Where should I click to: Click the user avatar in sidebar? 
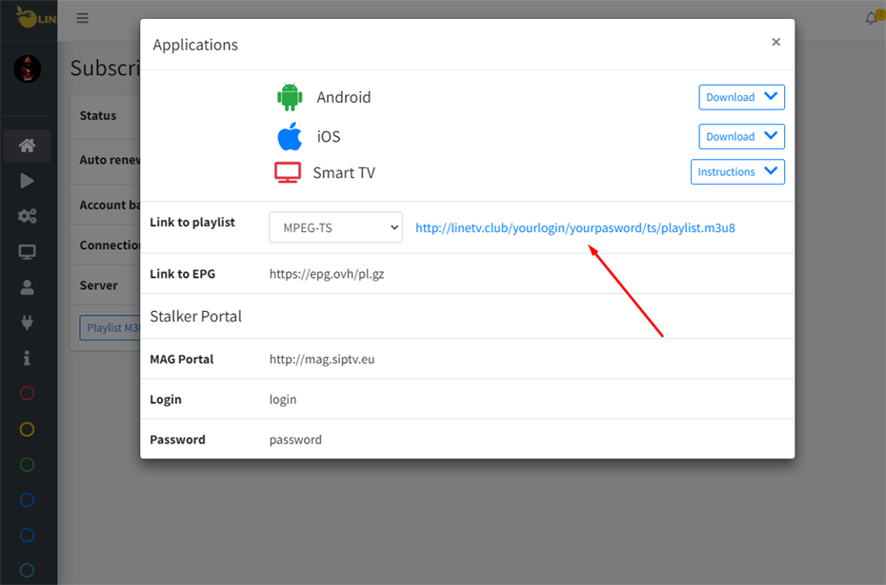tap(27, 68)
